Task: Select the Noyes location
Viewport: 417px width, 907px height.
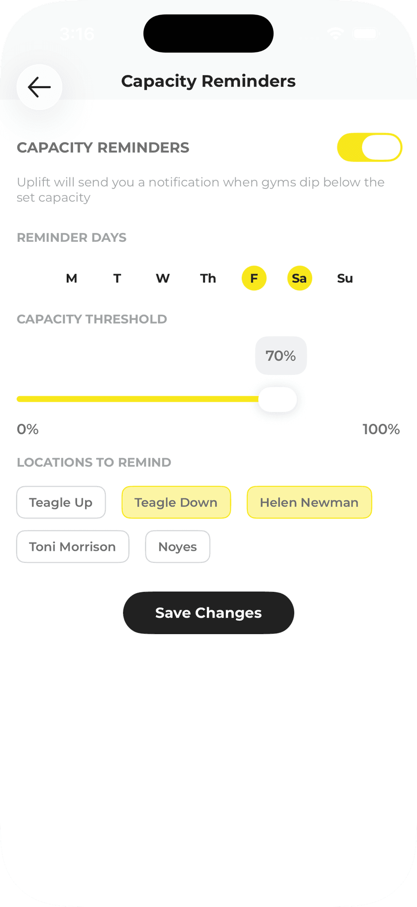Action: [177, 546]
